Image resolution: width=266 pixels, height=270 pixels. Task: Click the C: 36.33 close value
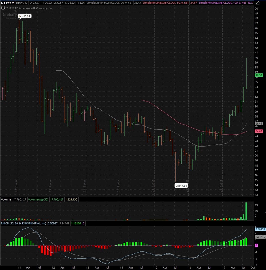(x=70, y=3)
